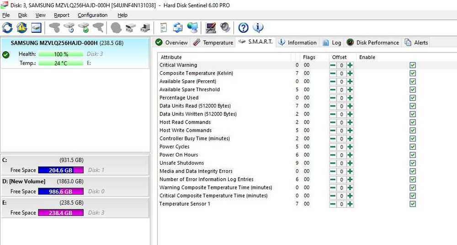Screen dimensions: 457x245
Task: Switch to the Information tab
Action: coord(298,42)
